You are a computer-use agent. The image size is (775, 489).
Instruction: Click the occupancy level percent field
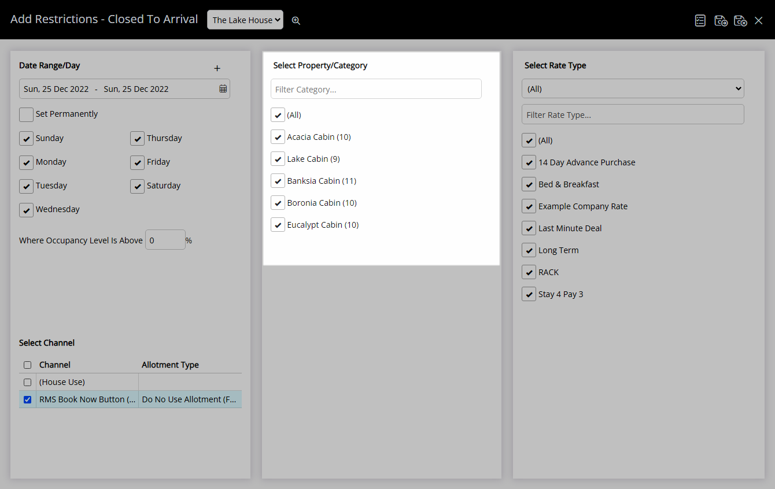pyautogui.click(x=165, y=240)
